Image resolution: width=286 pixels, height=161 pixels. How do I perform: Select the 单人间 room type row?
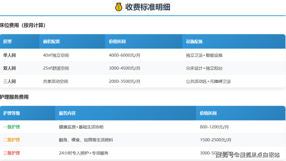coord(10,55)
